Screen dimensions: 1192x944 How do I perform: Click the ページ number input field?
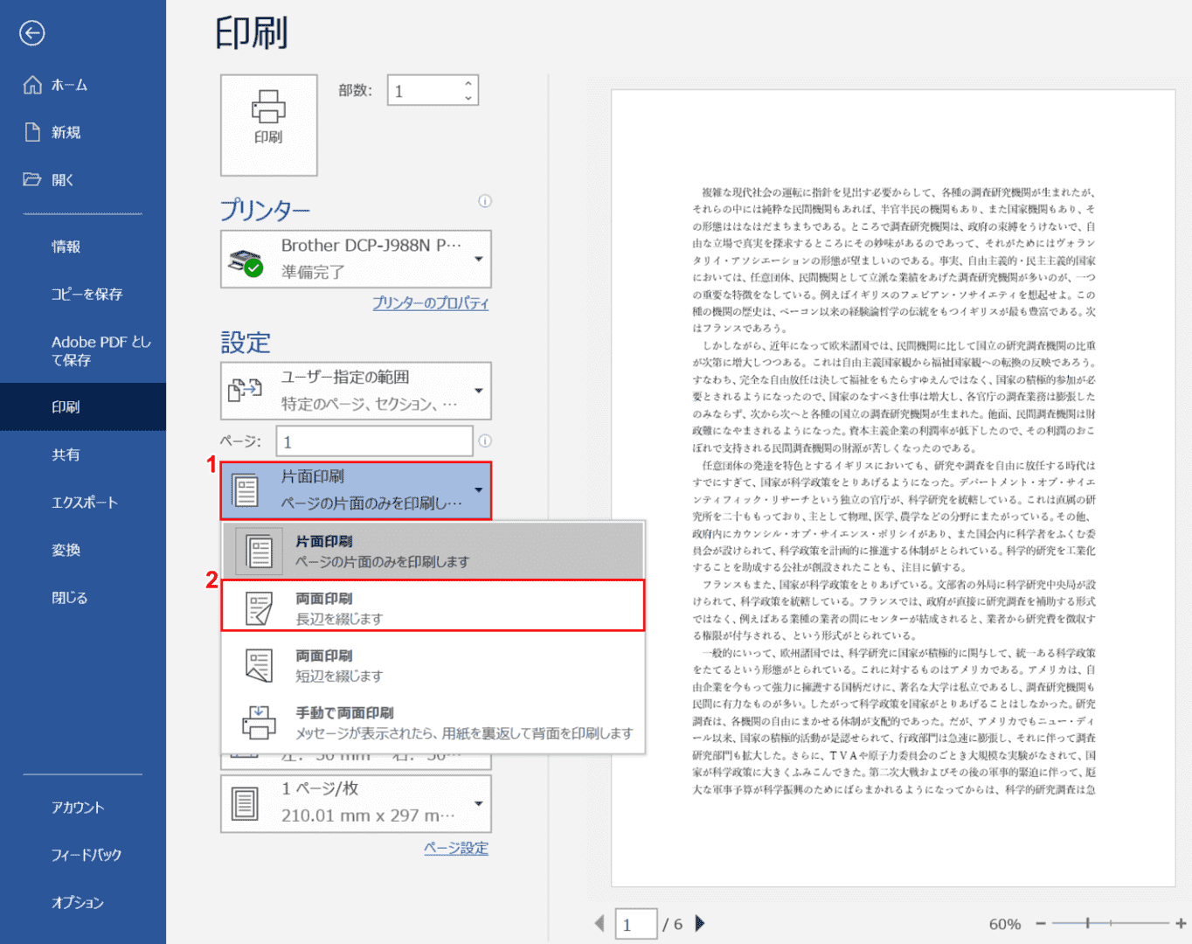[x=375, y=441]
